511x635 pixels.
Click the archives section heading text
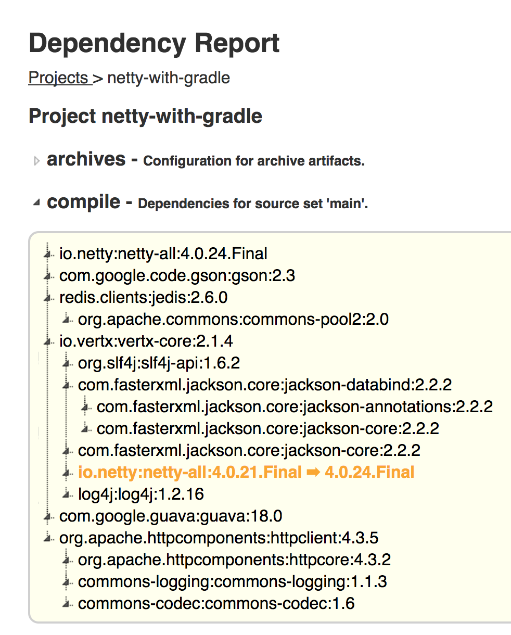pyautogui.click(x=86, y=159)
